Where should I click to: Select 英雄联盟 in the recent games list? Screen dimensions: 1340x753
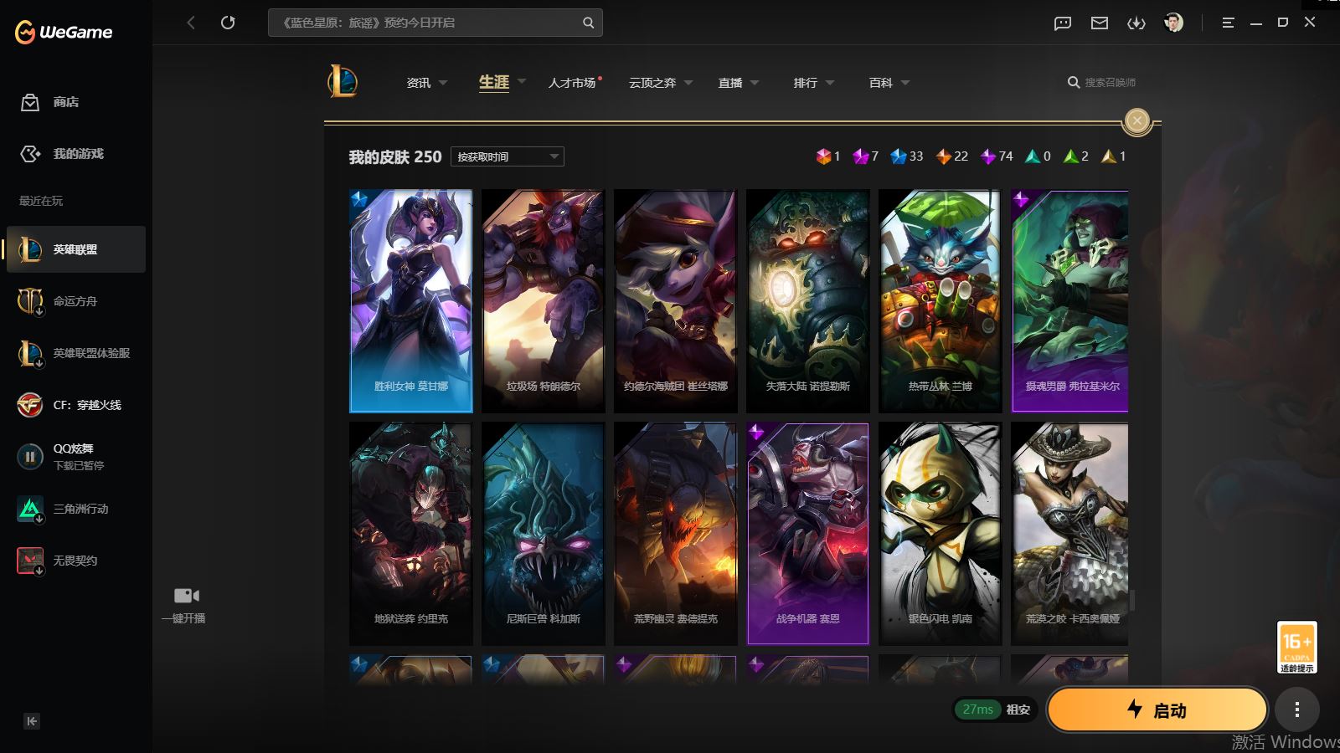tap(76, 249)
